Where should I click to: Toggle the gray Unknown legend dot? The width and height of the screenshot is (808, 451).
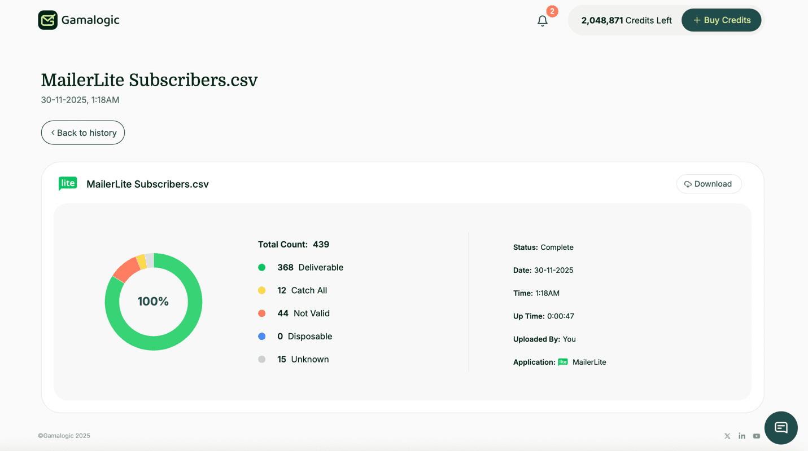(x=263, y=359)
